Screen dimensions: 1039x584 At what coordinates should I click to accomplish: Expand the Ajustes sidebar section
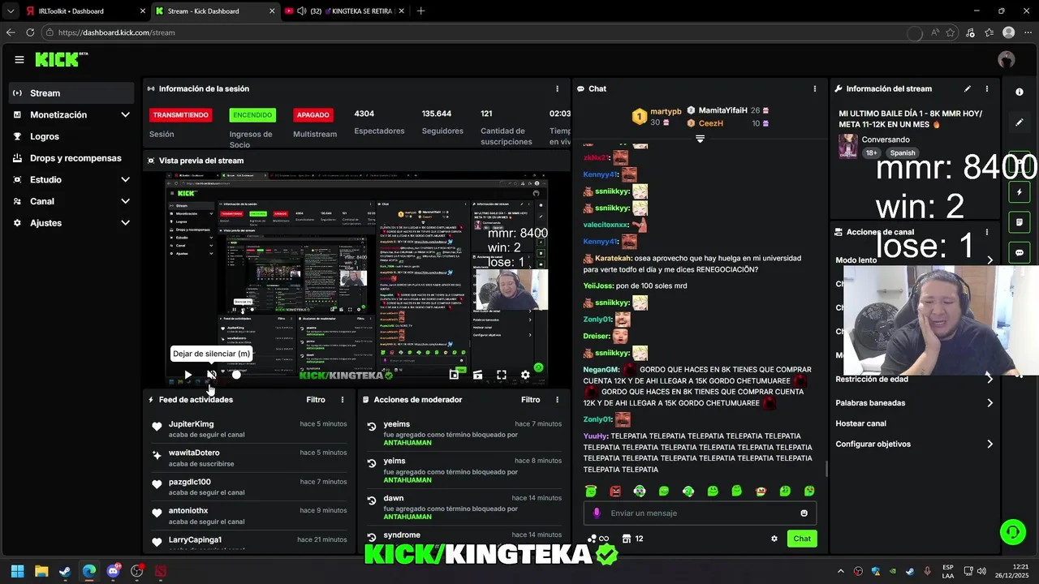pos(125,222)
